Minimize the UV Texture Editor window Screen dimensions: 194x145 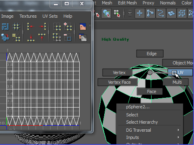coord(56,4)
